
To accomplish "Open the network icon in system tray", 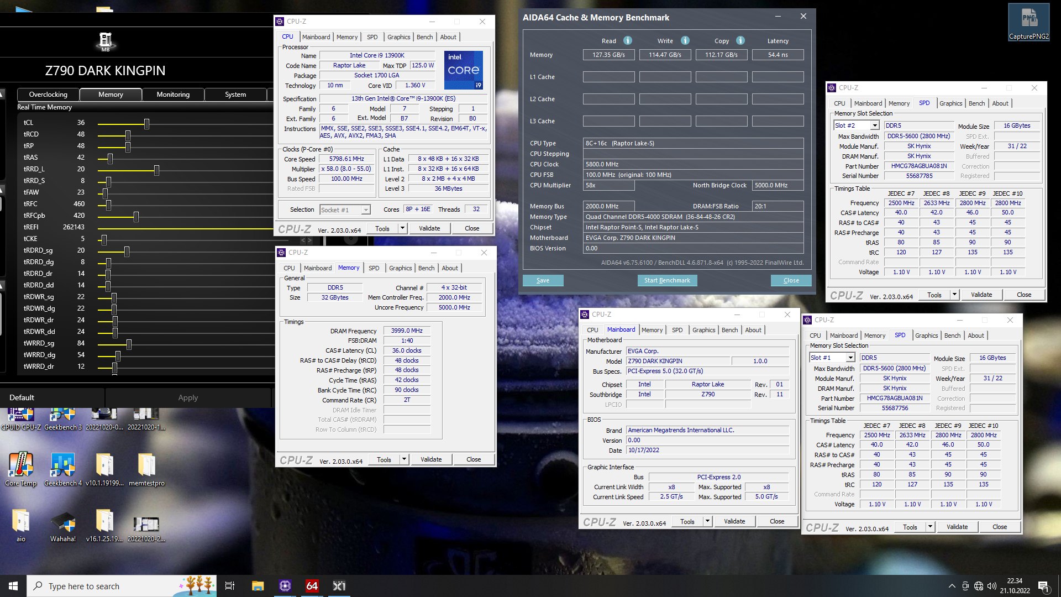I will tap(979, 586).
